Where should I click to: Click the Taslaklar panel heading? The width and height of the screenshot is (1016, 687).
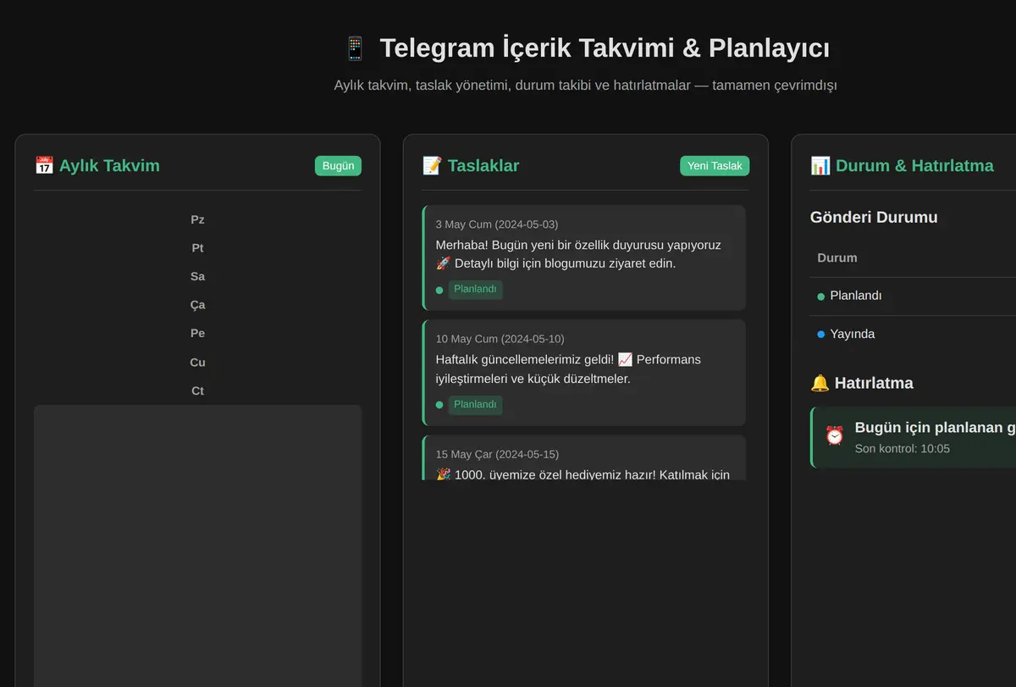[483, 165]
